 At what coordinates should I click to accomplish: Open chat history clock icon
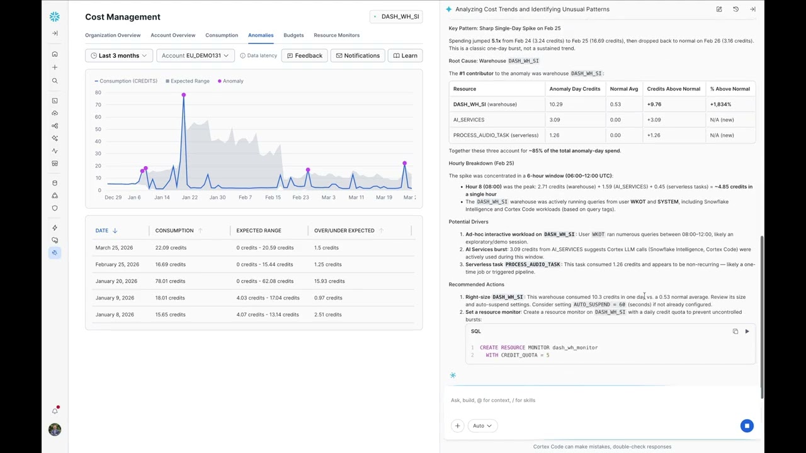click(x=735, y=9)
